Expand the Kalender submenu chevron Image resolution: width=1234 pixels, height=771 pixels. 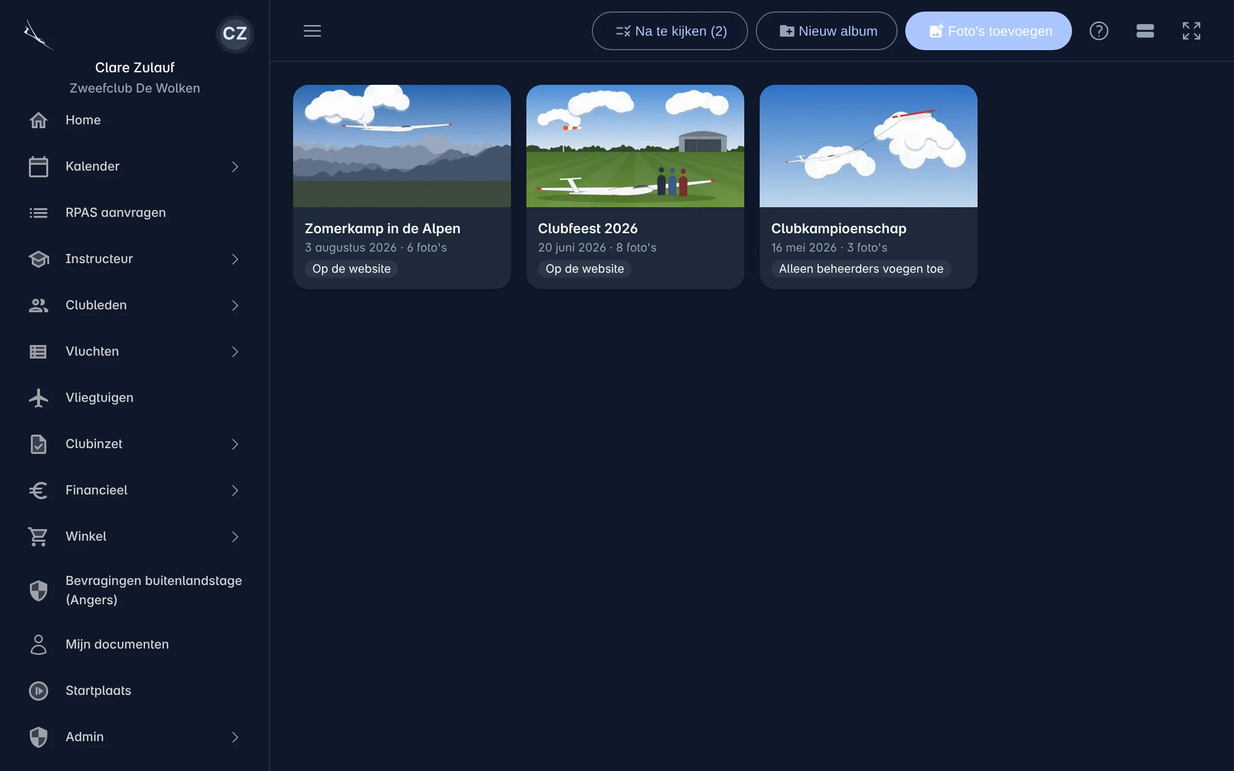pos(235,167)
